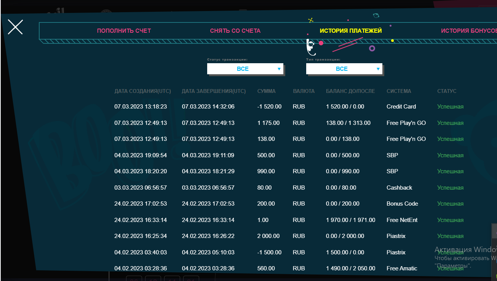Click the "Дата создания(UTC)" column header
Image resolution: width=497 pixels, height=281 pixels.
(x=142, y=91)
